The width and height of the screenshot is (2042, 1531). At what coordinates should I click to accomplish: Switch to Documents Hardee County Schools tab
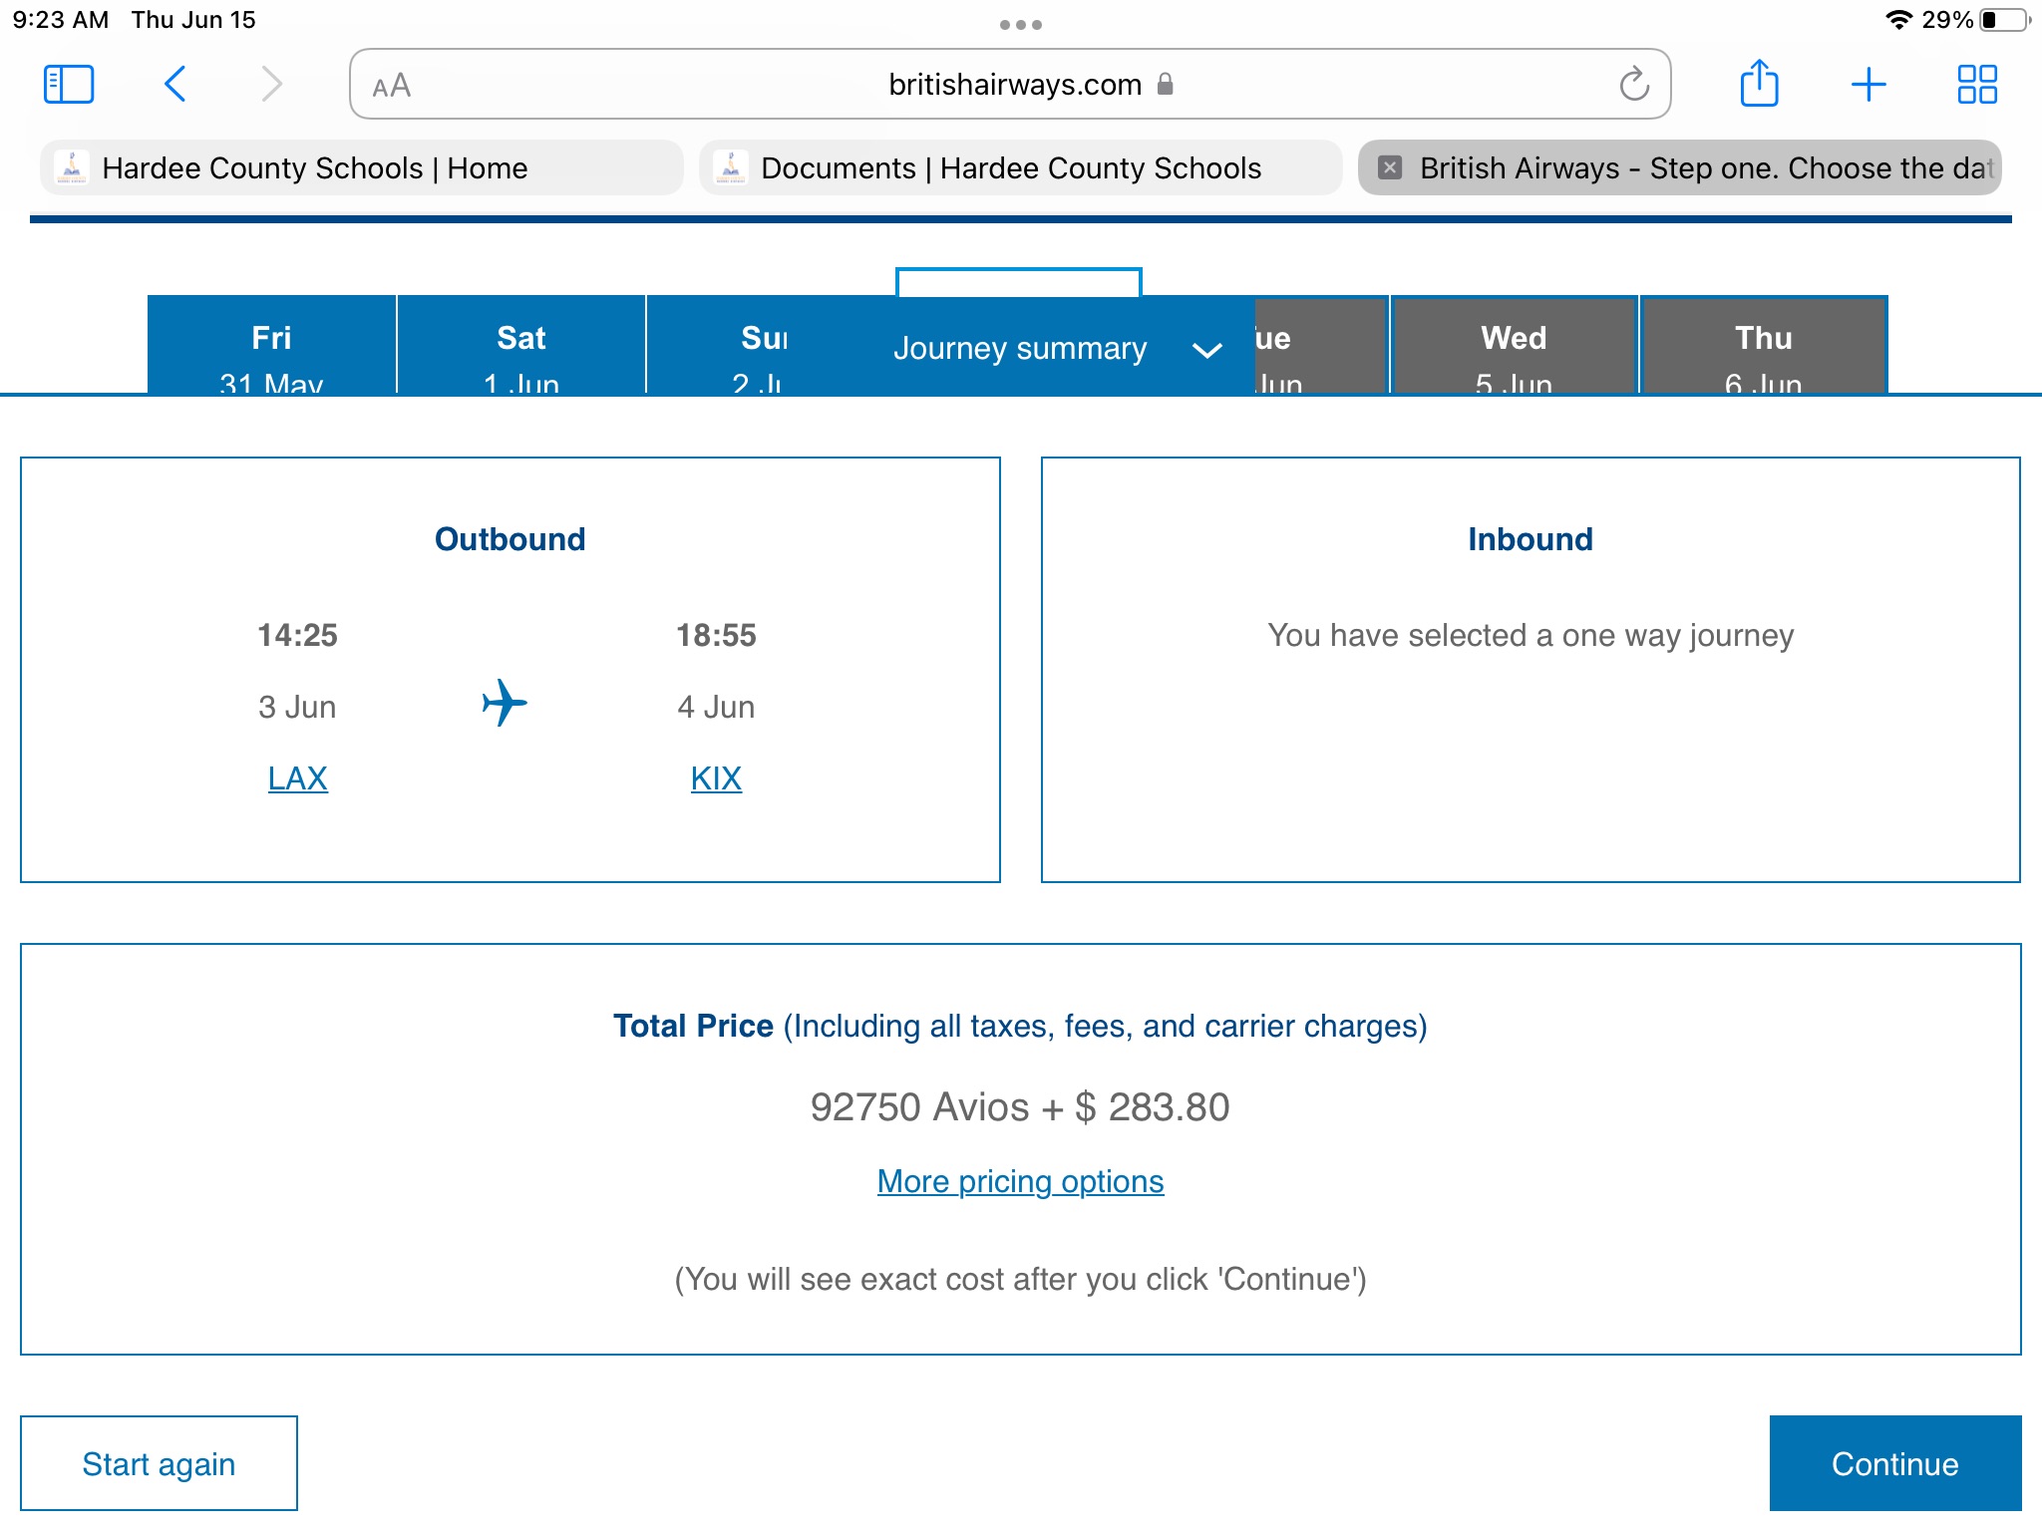[1021, 167]
